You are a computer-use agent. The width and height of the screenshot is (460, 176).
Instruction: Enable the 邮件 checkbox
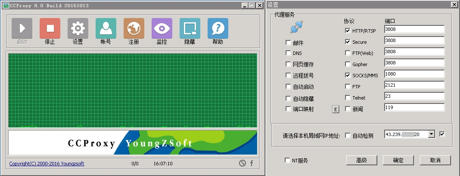coord(288,43)
